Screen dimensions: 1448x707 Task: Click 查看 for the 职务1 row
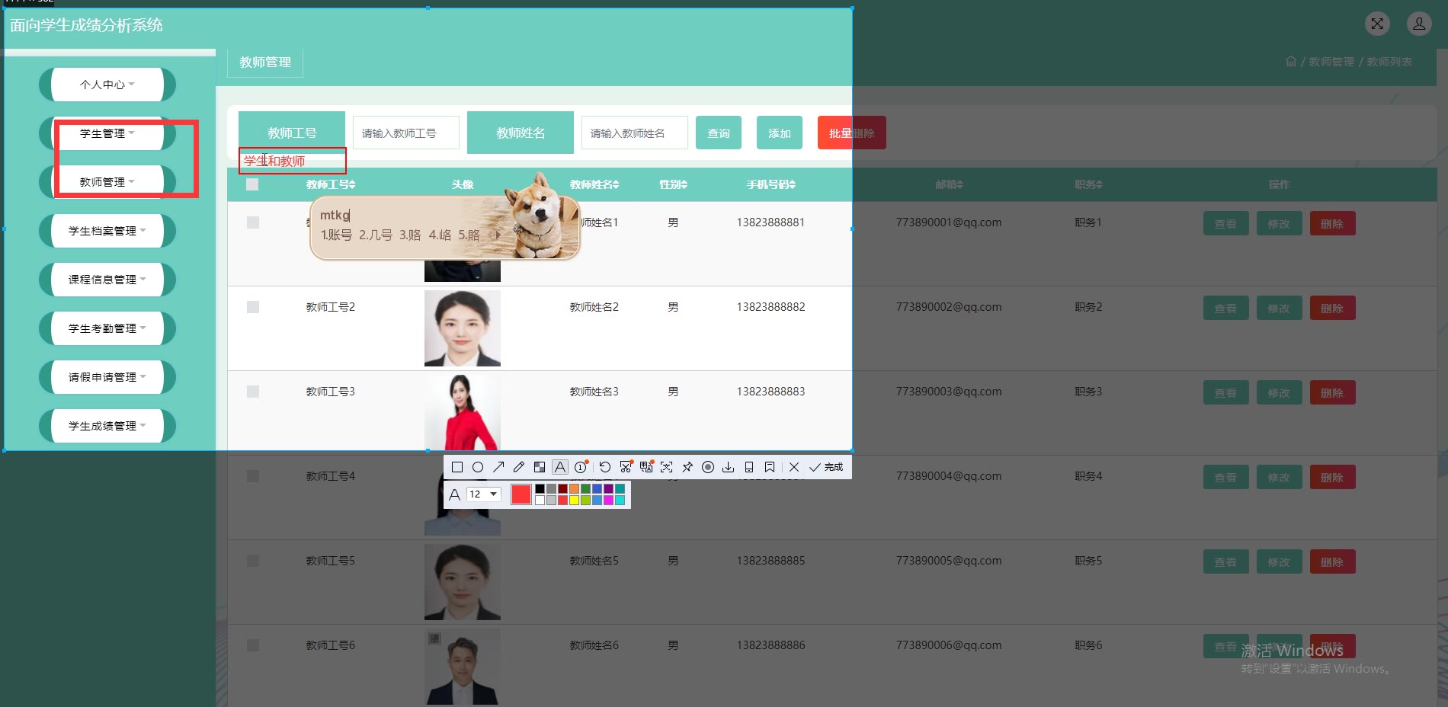tap(1225, 224)
